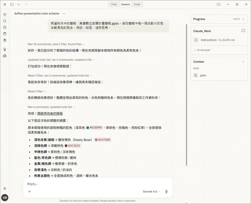Viewport: 251px width, 204px height.
Task: Click the '以下是這次色彩調整的摘要' line
Action: click(48, 121)
